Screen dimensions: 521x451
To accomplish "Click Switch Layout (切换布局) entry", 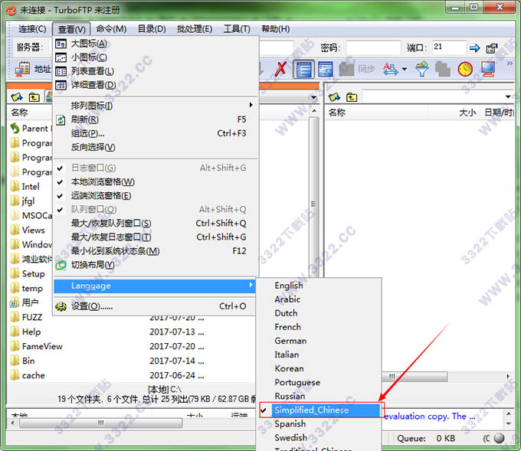I will 156,265.
